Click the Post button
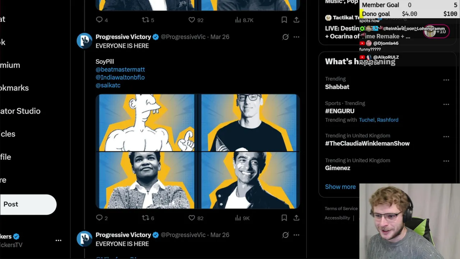 coord(27,204)
